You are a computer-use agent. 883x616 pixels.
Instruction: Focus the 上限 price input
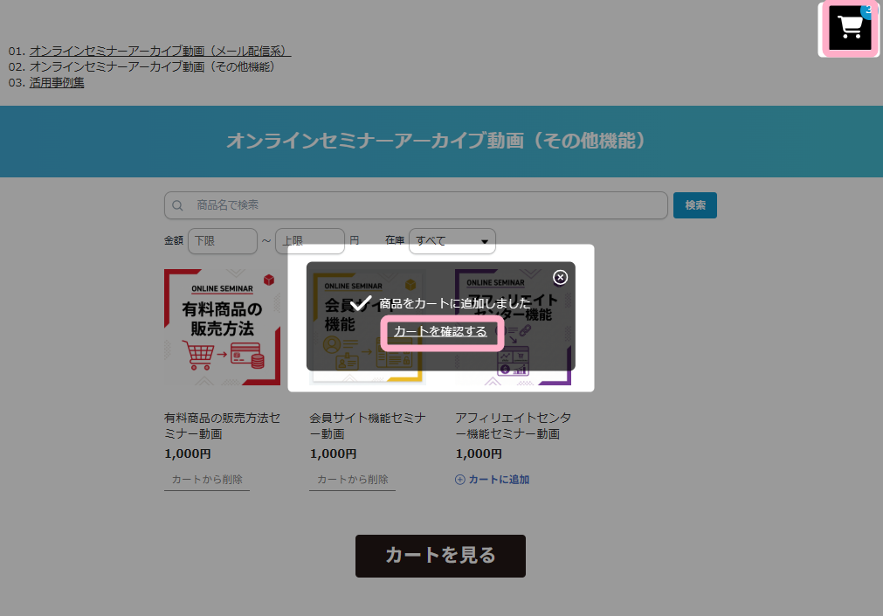310,240
